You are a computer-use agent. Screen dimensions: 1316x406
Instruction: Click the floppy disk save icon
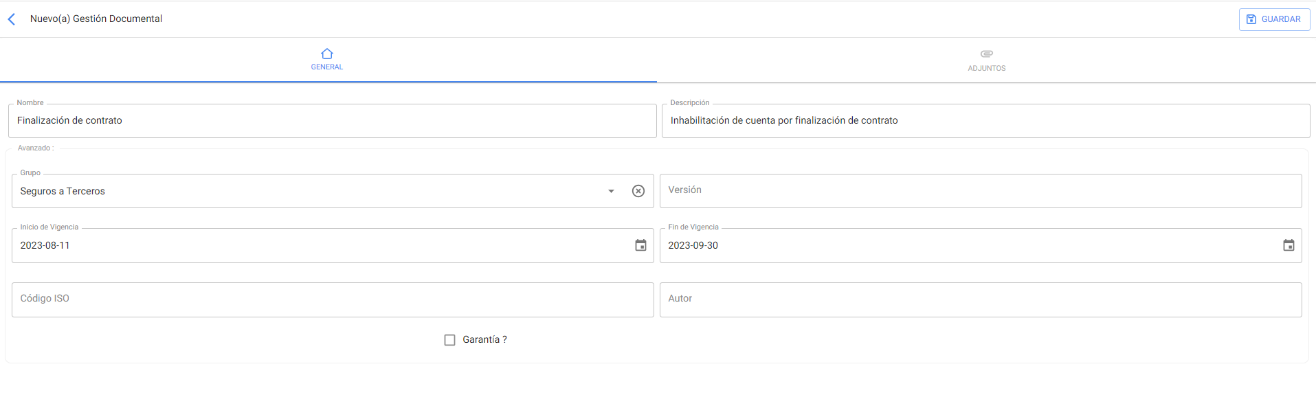1251,19
